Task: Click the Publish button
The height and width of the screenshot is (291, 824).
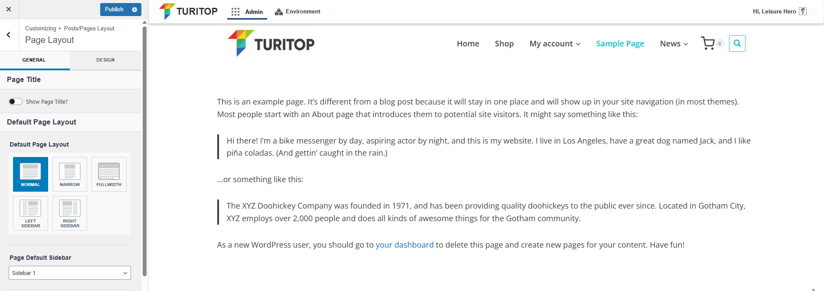Action: pyautogui.click(x=114, y=10)
